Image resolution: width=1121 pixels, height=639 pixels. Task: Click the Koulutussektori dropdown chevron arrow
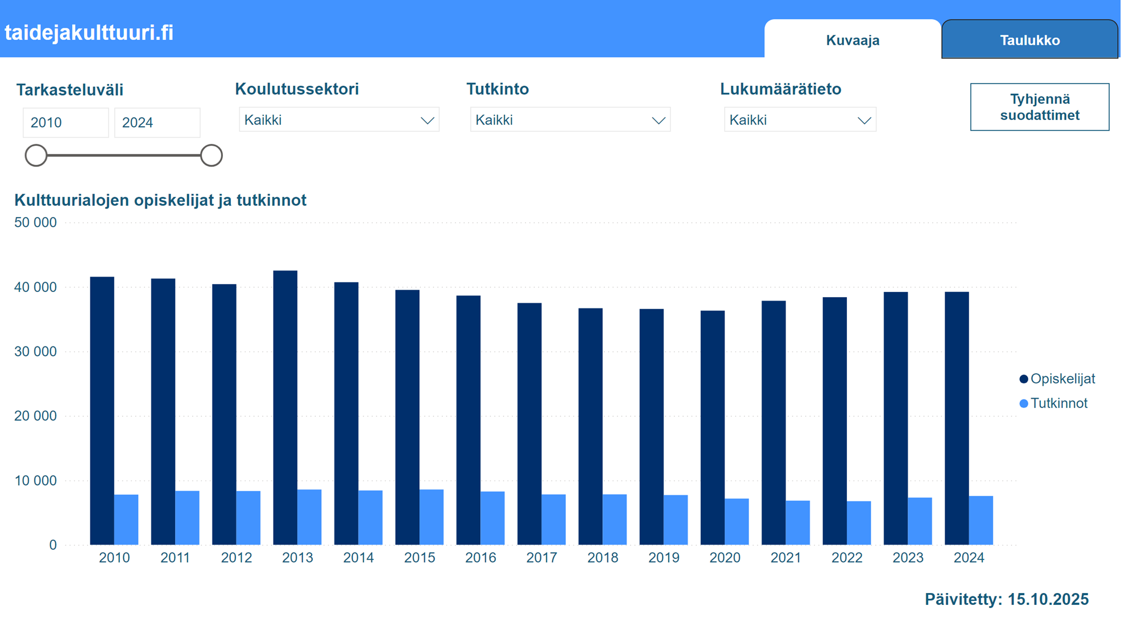tap(427, 120)
